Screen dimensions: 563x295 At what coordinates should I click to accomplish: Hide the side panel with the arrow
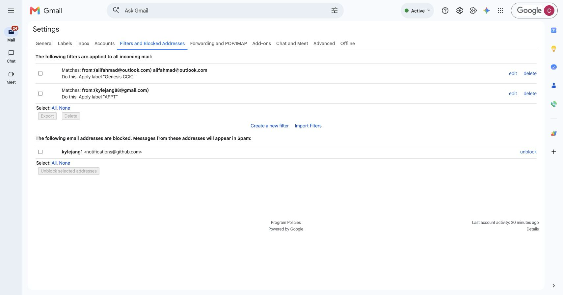click(x=554, y=286)
